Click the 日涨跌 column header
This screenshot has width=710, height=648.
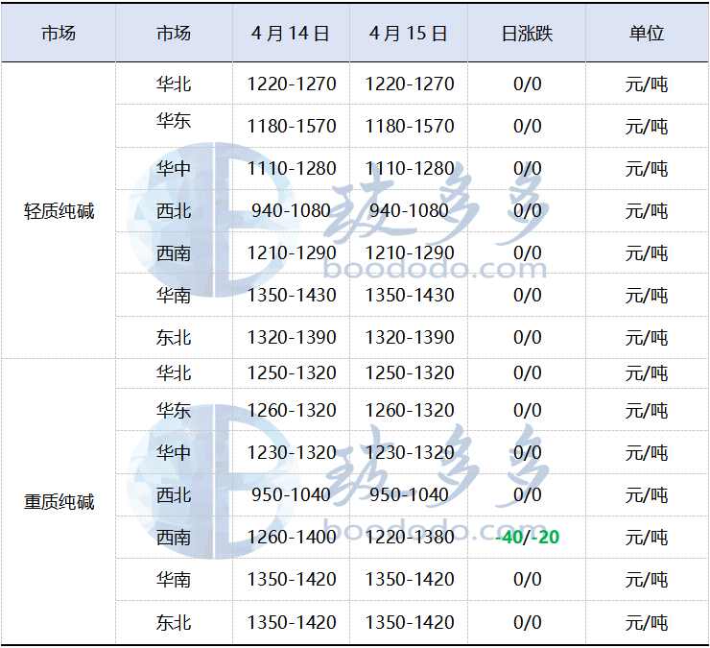coord(527,34)
